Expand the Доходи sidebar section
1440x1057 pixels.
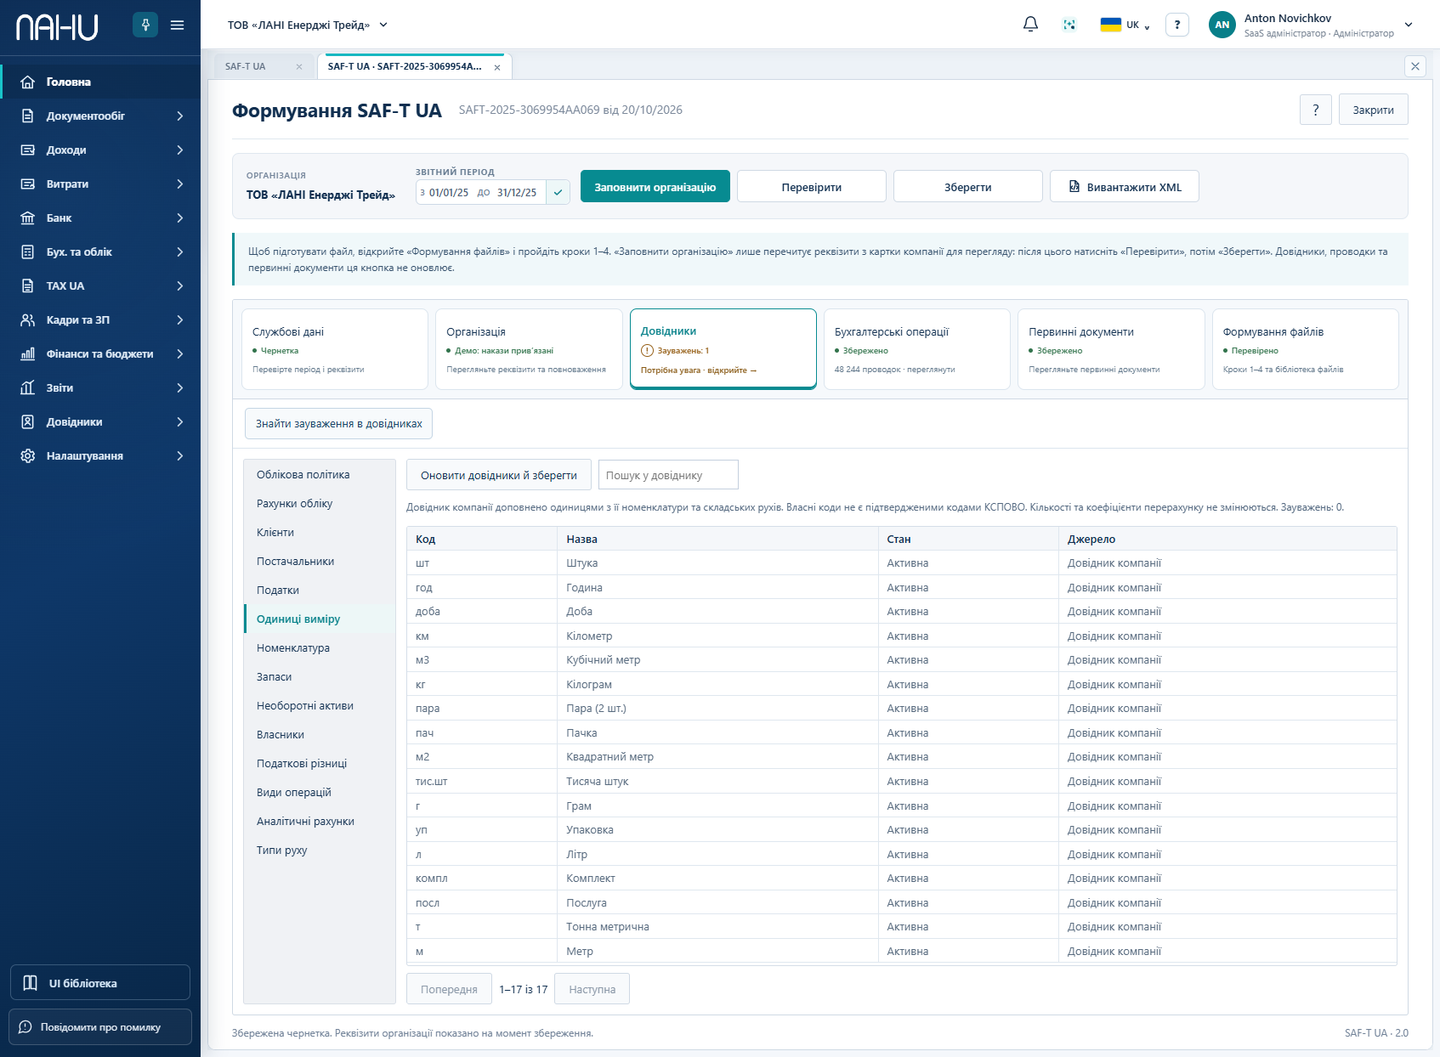180,150
